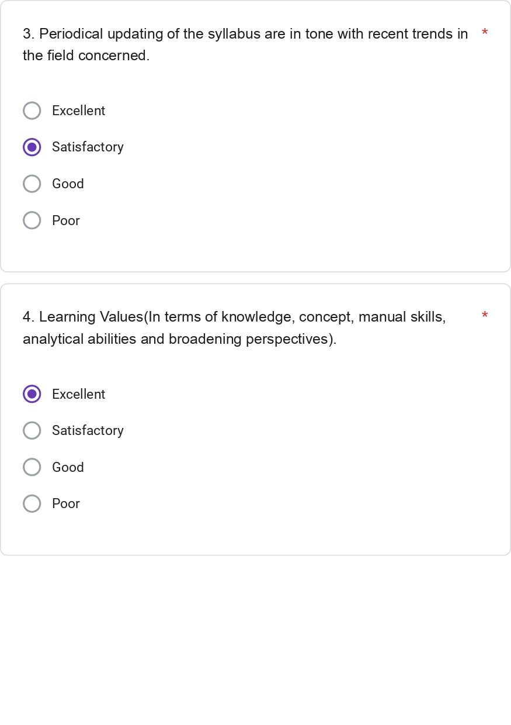Choose Good radio button for syllabus updating question
The width and height of the screenshot is (511, 725).
(x=32, y=184)
